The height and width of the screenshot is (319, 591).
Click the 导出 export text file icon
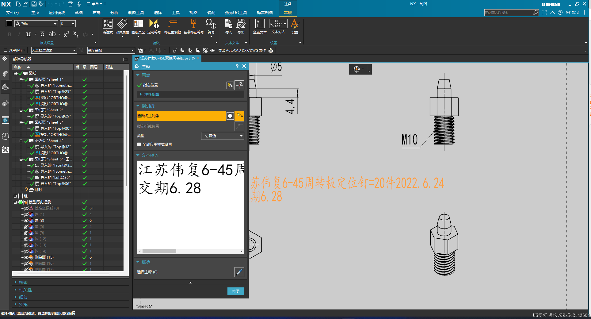[241, 27]
